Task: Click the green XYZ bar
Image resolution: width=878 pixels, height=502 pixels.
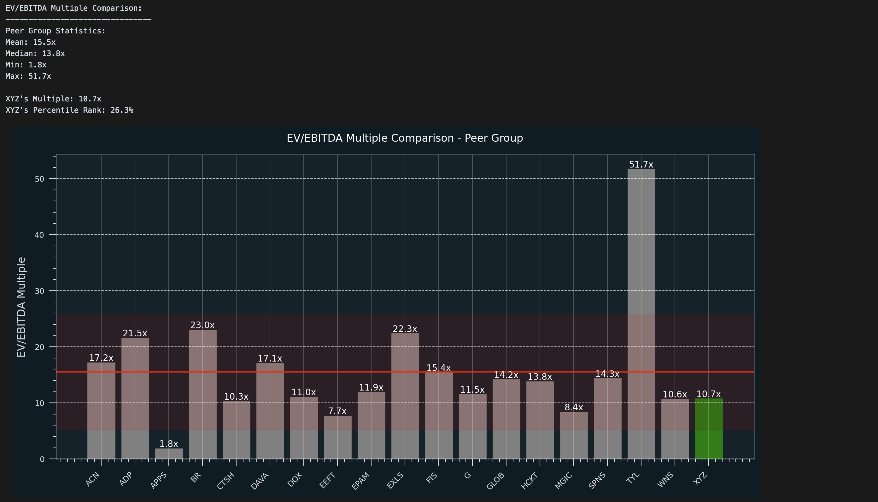Action: click(x=708, y=429)
